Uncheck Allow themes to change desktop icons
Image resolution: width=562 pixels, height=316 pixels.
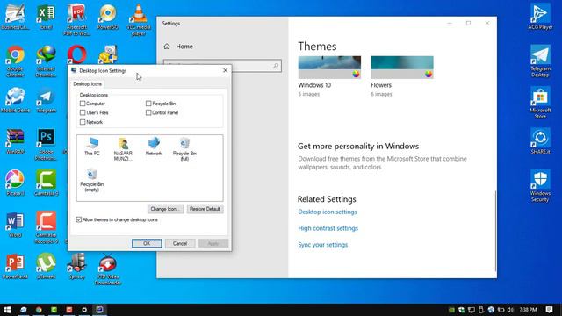coord(79,219)
